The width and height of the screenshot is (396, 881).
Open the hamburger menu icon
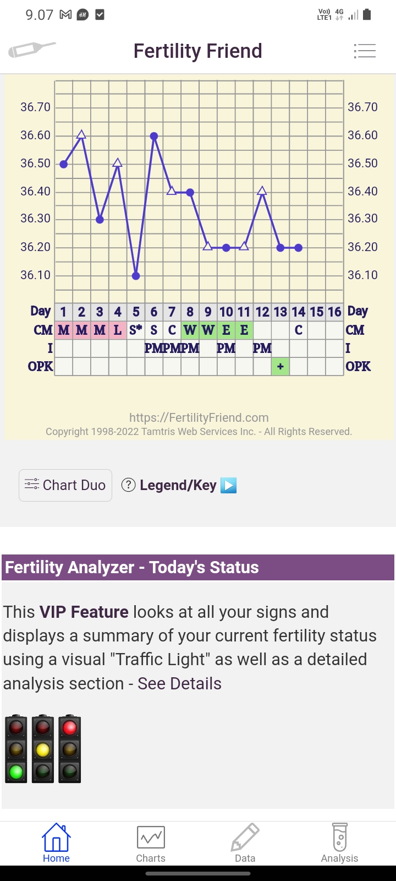(365, 51)
